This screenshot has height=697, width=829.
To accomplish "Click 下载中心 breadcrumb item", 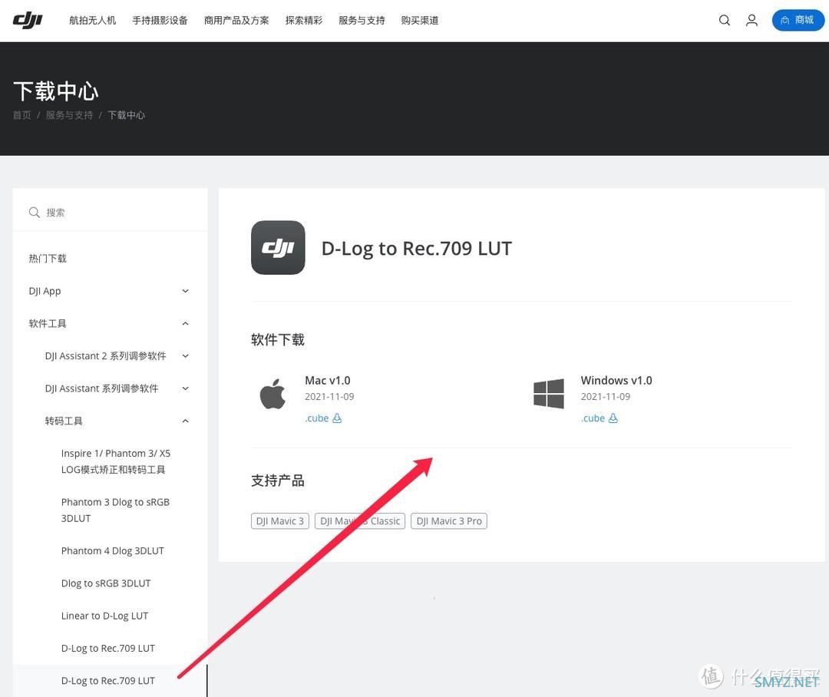I will [x=127, y=115].
